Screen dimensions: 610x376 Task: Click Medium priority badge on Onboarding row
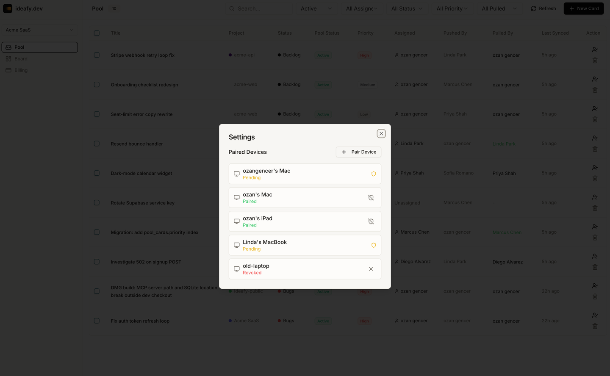point(368,85)
